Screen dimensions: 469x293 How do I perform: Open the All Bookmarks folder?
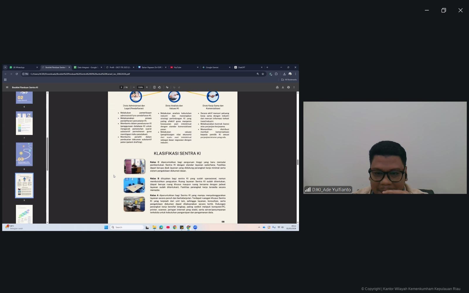pyautogui.click(x=289, y=80)
